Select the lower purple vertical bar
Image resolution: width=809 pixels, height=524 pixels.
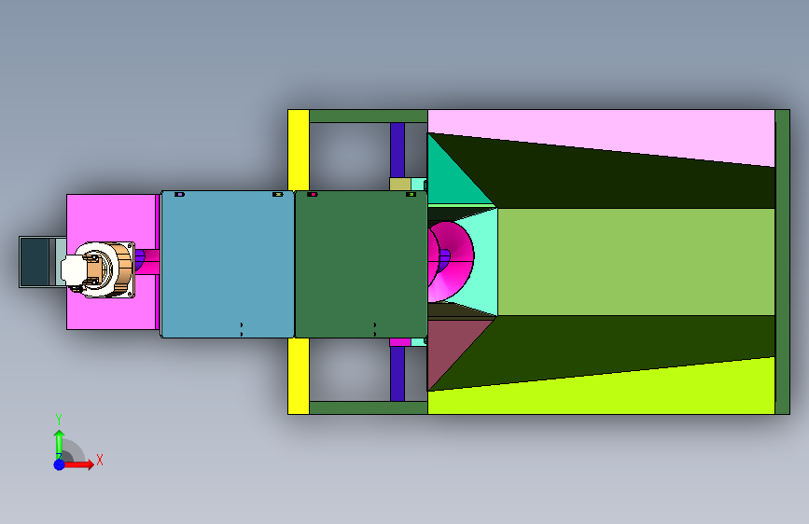point(398,374)
